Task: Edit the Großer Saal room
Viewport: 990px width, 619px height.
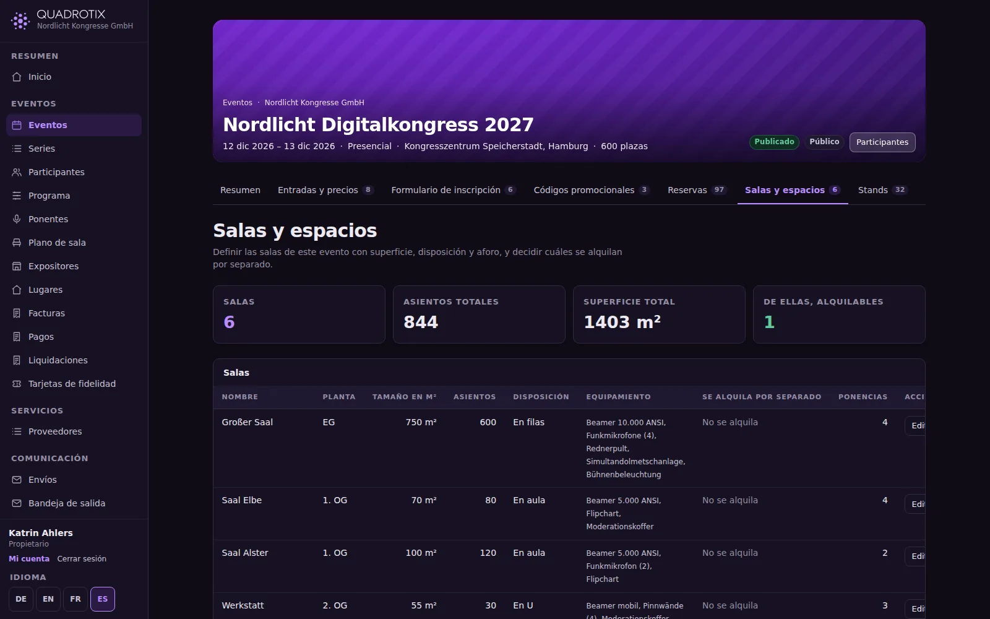Action: [x=915, y=426]
